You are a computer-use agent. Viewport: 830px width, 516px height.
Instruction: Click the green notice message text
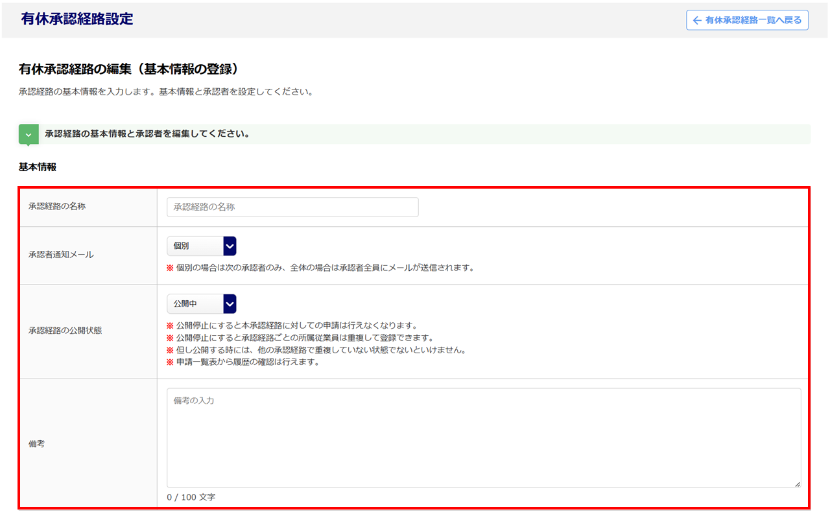point(147,134)
